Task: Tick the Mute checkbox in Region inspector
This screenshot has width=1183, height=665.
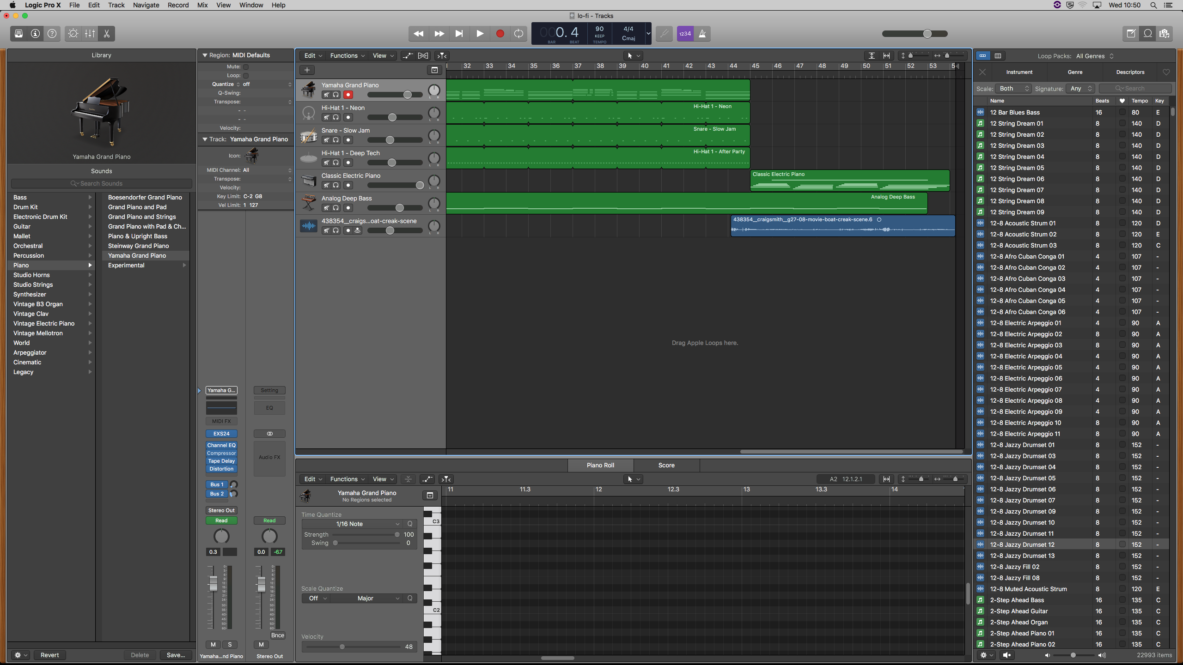Action: tap(246, 66)
